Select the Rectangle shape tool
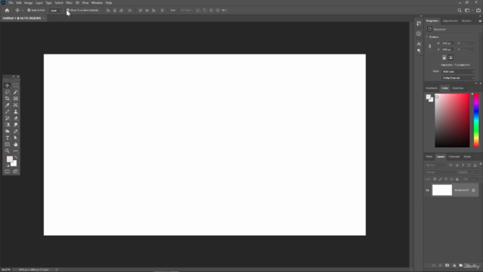483x272 pixels. [7, 144]
